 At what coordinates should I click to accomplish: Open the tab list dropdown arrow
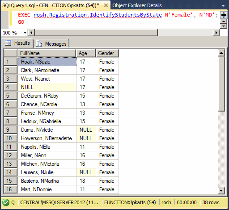pos(223,6)
